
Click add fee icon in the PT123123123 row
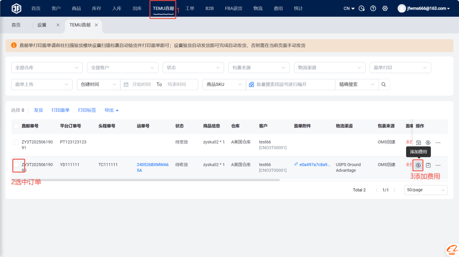(428, 143)
